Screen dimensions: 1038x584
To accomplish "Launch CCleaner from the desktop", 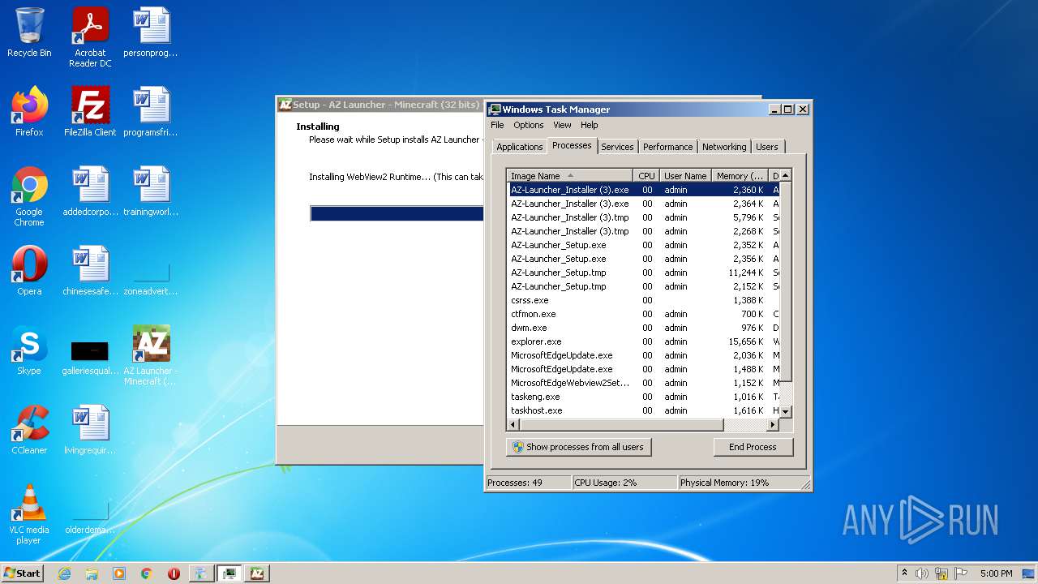I will pos(29,430).
